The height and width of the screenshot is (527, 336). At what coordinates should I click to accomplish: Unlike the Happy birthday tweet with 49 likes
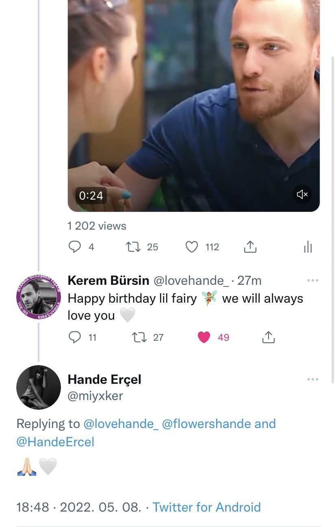pos(204,337)
